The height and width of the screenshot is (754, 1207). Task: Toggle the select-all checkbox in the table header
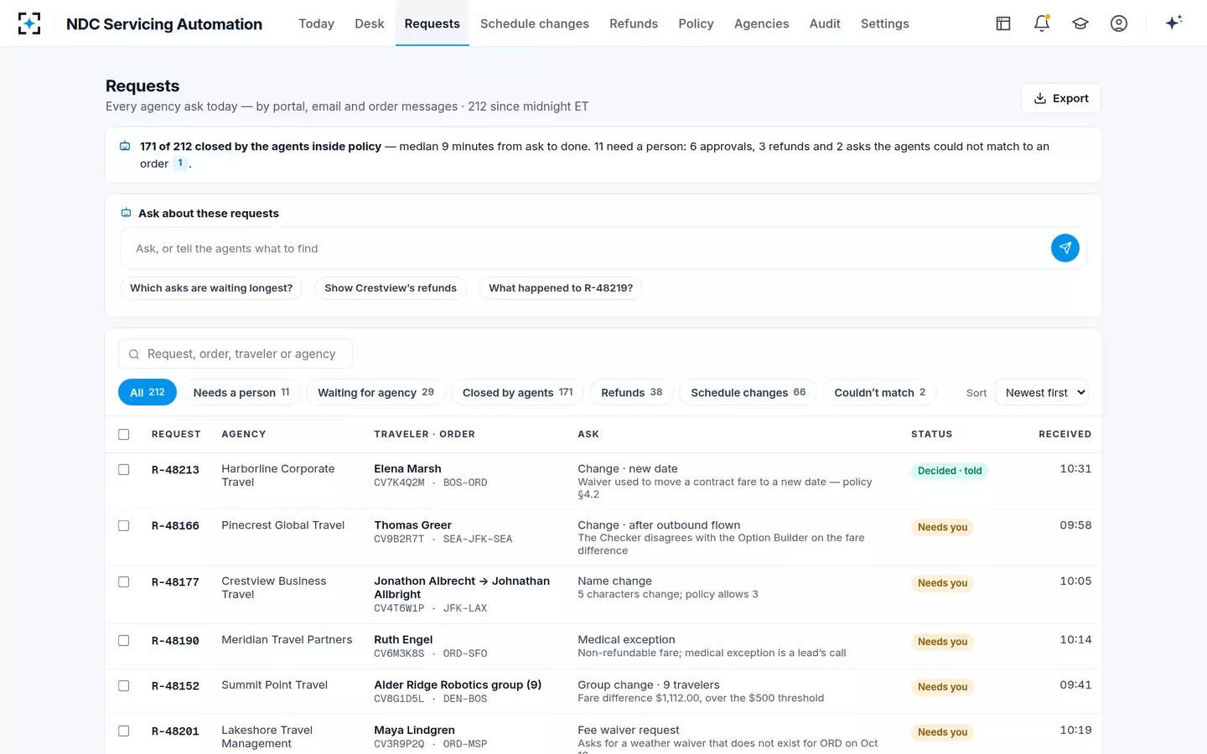124,434
